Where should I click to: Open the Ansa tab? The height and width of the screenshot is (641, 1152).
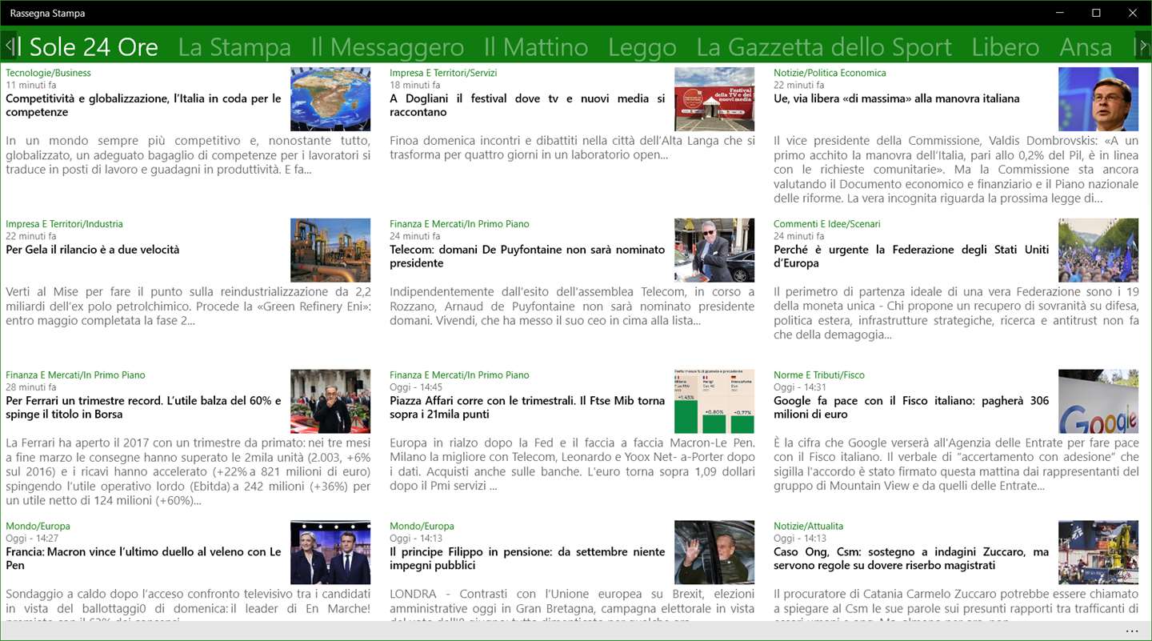[1086, 47]
